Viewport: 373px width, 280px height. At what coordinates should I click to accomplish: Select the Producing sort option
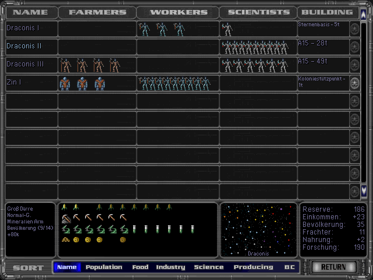click(x=253, y=267)
